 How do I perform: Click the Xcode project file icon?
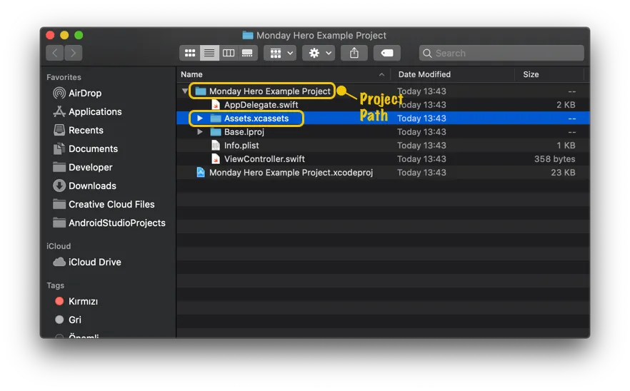(x=201, y=173)
